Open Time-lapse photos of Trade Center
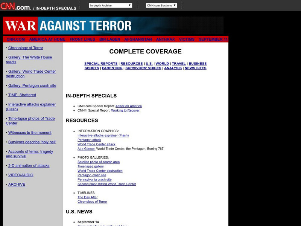 30,121
